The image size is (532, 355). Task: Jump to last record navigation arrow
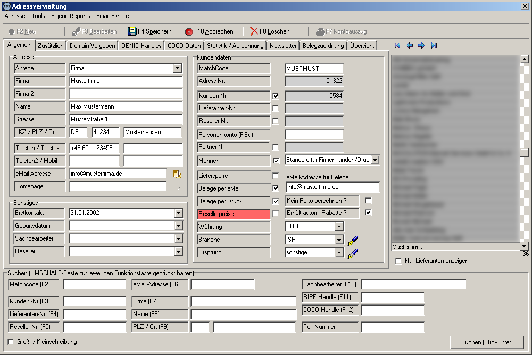[x=434, y=46]
